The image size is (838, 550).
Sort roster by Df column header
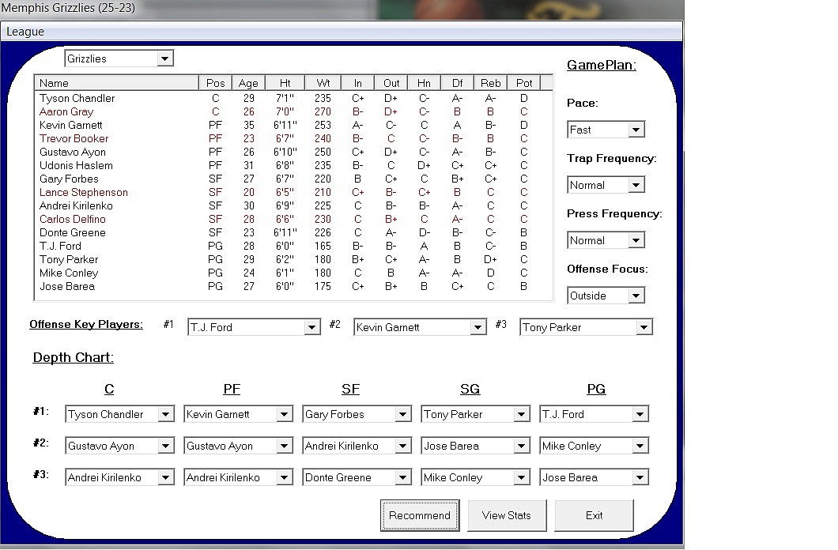coord(458,83)
